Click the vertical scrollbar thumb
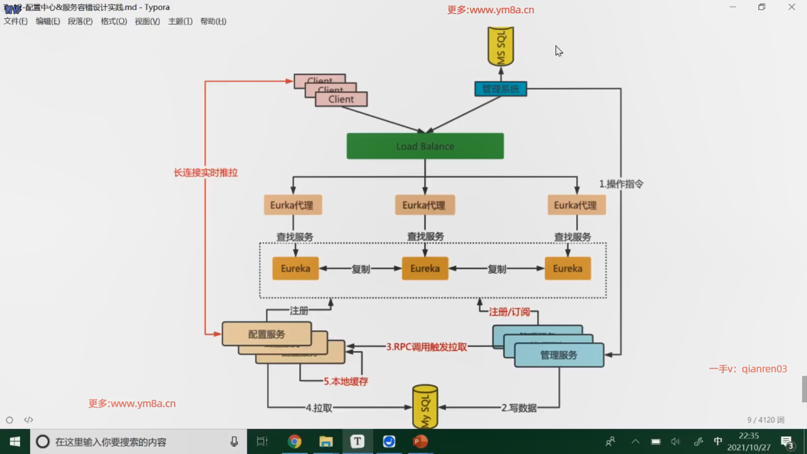 pyautogui.click(x=804, y=389)
